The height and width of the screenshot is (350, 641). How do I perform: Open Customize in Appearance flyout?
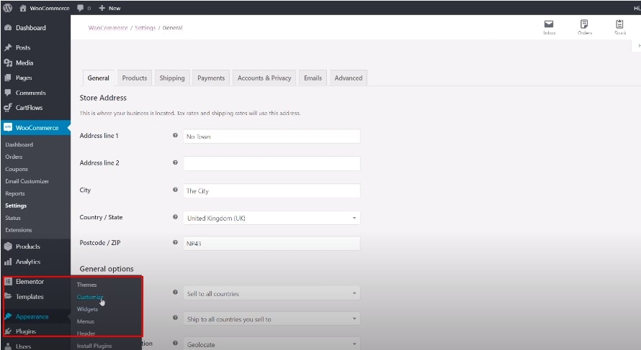coord(89,297)
